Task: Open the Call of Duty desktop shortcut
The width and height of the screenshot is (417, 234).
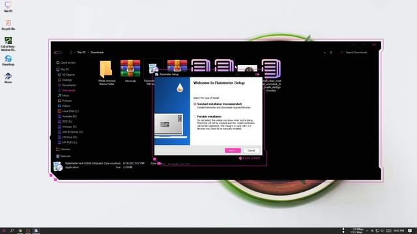Action: (x=8, y=44)
